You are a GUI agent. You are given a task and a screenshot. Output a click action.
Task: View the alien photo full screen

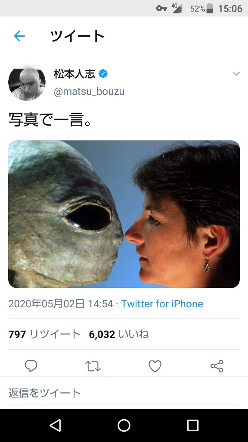(124, 214)
